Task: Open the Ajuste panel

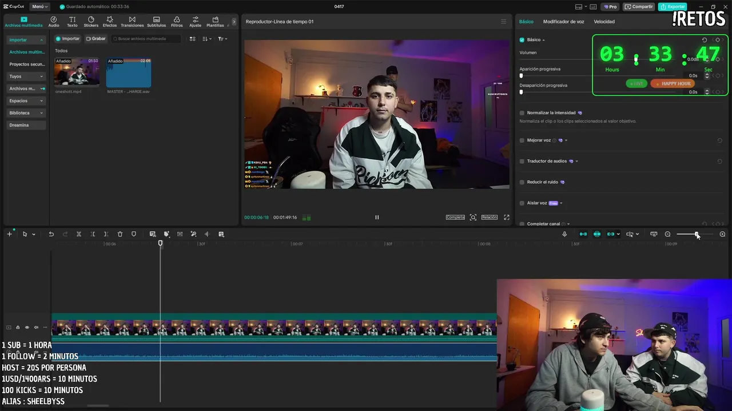Action: 195,22
